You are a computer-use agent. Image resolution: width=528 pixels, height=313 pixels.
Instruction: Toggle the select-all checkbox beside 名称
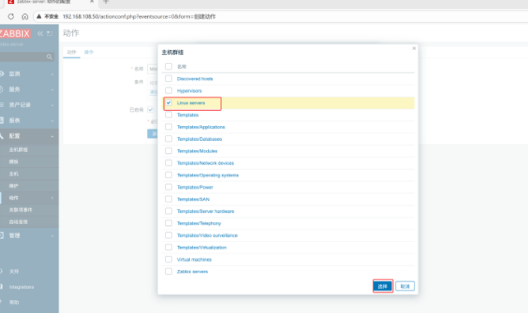coord(169,66)
